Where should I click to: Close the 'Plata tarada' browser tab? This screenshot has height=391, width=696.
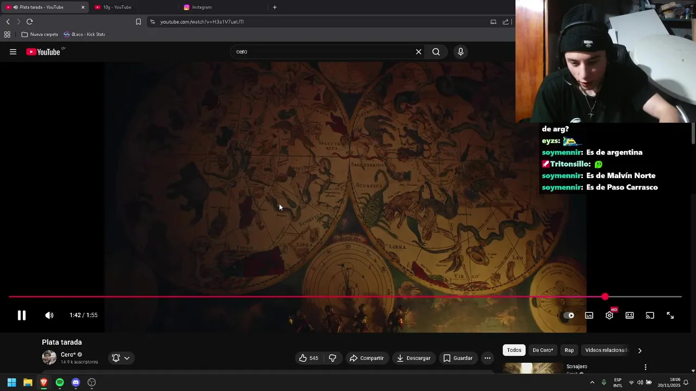[83, 7]
